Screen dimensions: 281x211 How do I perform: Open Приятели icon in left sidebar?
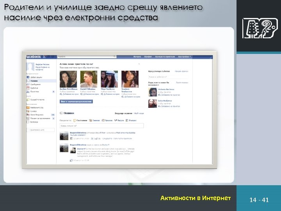pos(28,91)
